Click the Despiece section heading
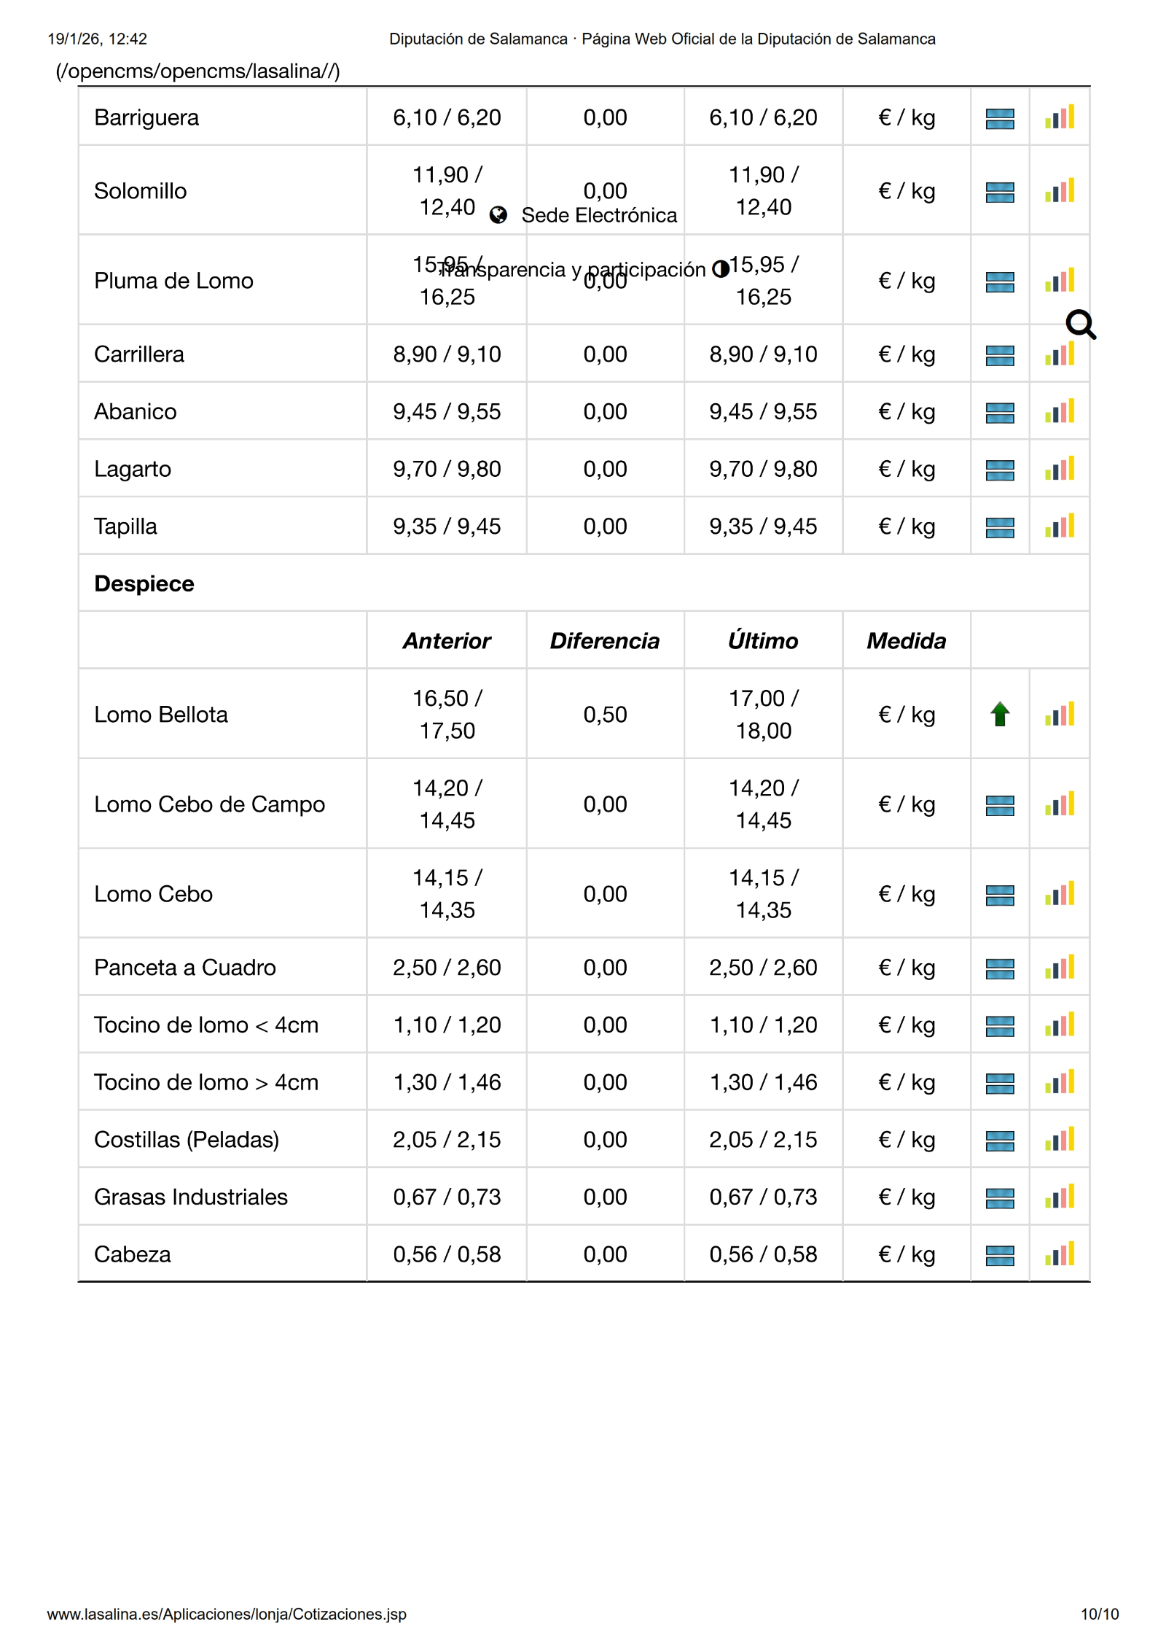Viewport: 1166px width, 1651px height. [x=144, y=583]
